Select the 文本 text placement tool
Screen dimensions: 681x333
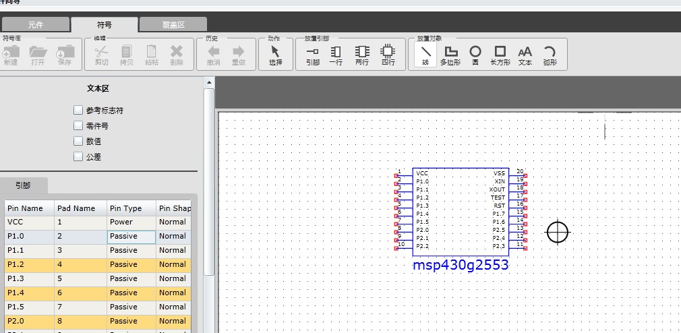pos(525,55)
